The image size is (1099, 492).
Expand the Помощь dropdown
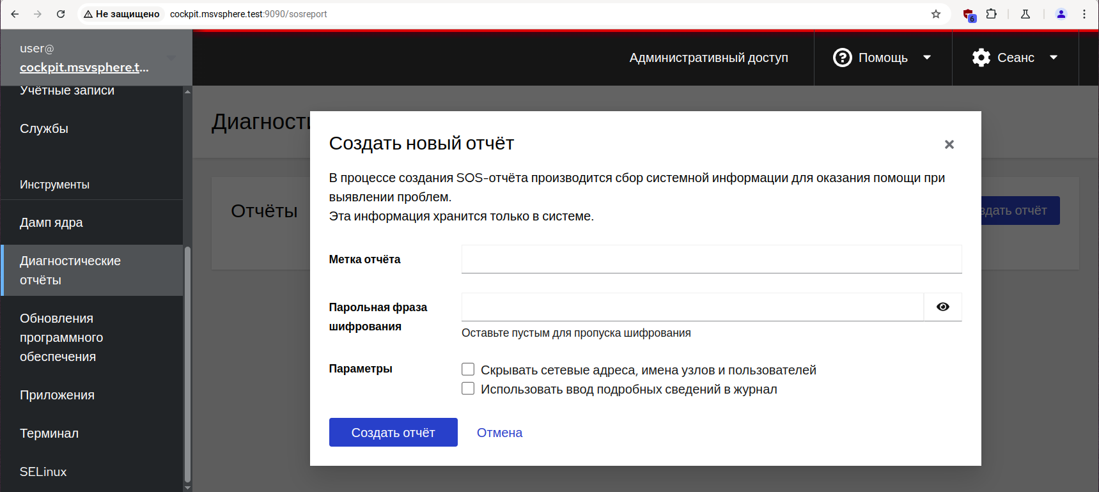[882, 58]
